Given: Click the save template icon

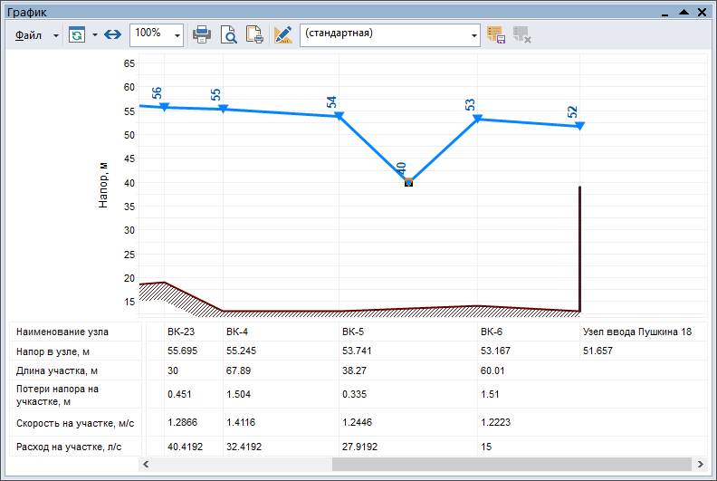Looking at the screenshot, I should (x=495, y=34).
